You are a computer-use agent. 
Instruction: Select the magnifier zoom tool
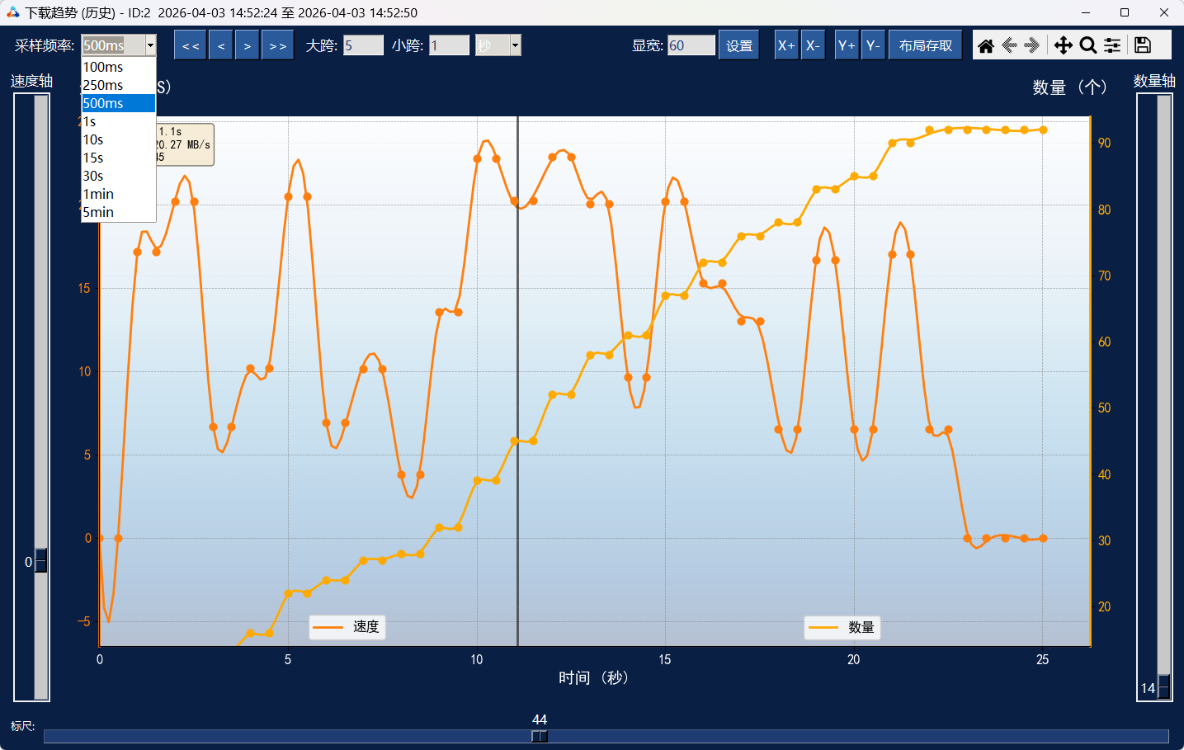[1087, 45]
